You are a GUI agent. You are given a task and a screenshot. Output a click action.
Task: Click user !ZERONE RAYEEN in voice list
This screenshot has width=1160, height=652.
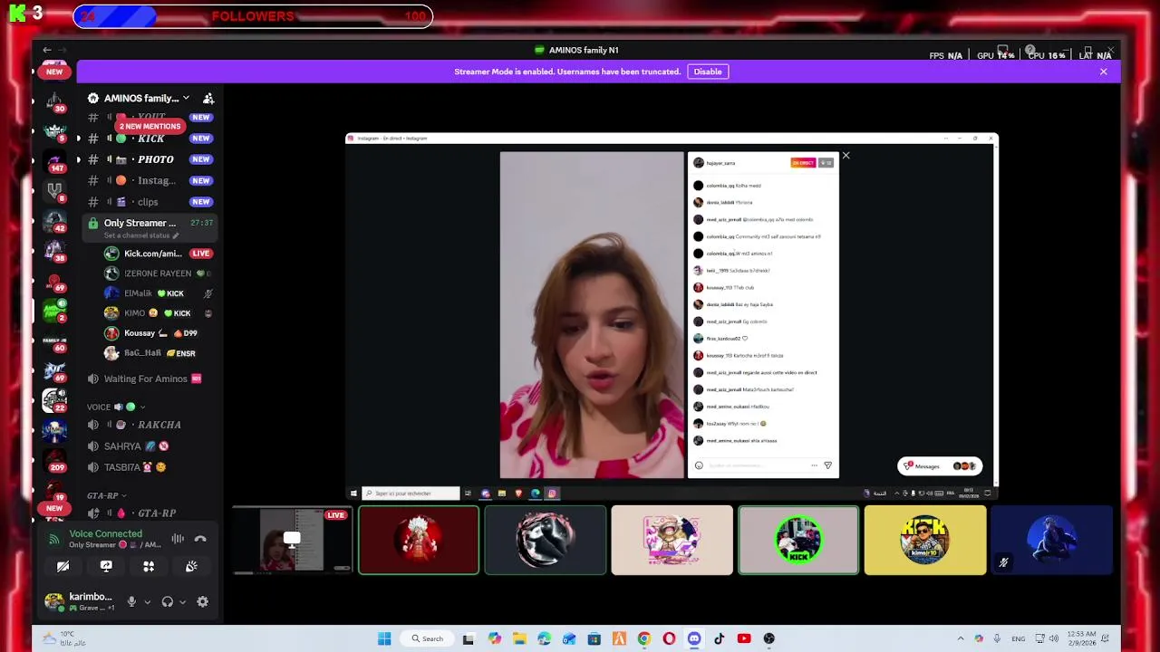158,273
